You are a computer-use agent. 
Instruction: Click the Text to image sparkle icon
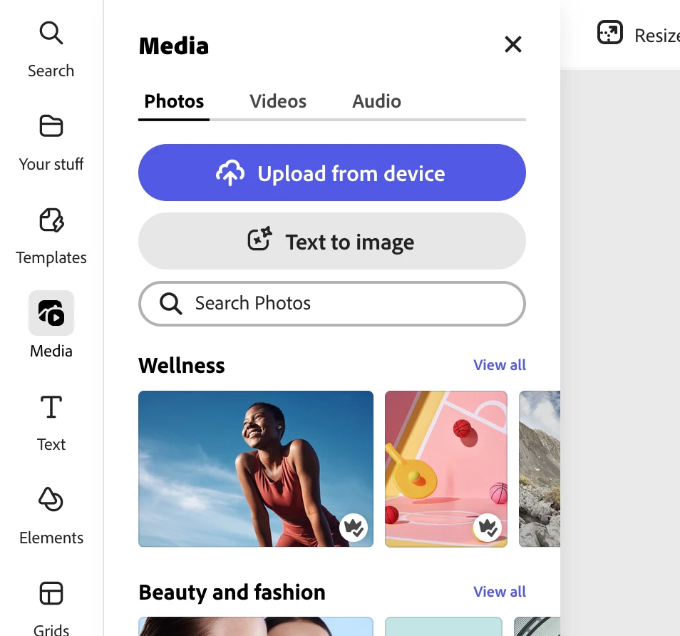point(259,239)
